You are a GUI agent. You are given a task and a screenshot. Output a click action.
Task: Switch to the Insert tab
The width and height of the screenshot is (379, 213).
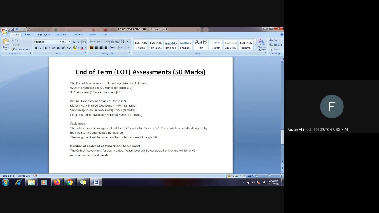(28, 35)
